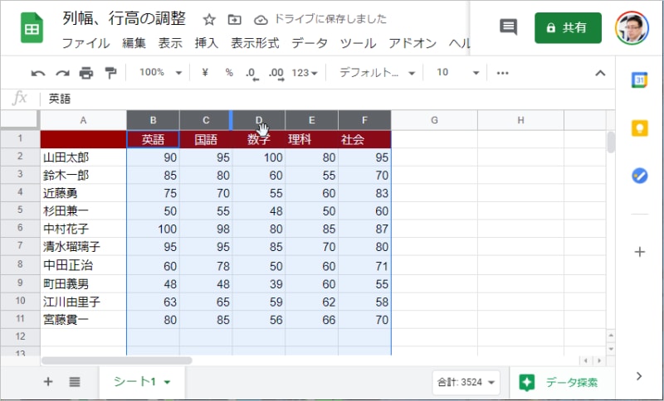Click the formula bar showing 英語
The height and width of the screenshot is (401, 664).
coord(328,99)
